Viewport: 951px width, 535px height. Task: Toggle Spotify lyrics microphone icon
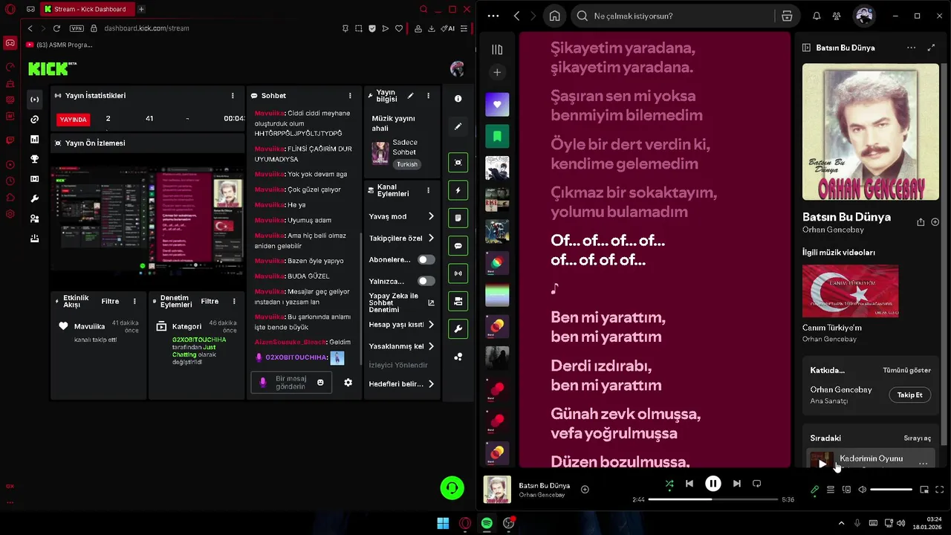(x=814, y=490)
